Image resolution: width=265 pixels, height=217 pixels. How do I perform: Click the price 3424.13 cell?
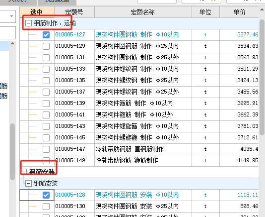pos(239,81)
